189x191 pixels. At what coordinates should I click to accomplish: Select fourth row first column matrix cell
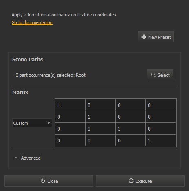(70, 140)
